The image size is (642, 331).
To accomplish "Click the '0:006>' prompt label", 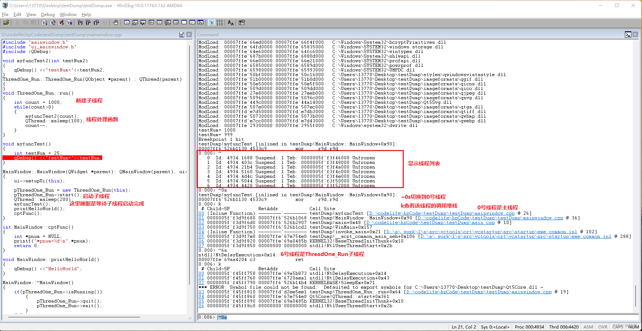I will coord(207,317).
